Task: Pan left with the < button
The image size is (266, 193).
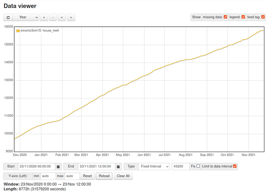Action: (x=62, y=17)
